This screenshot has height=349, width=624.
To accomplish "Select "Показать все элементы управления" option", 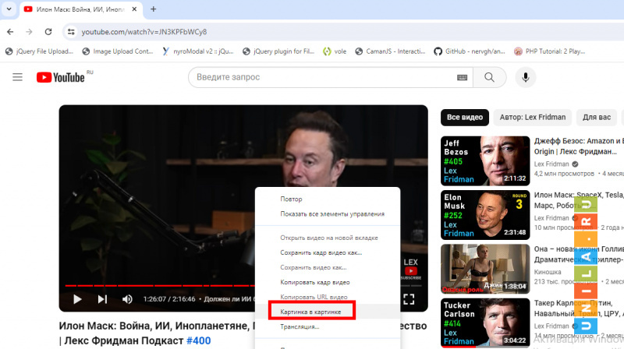I will 332,213.
